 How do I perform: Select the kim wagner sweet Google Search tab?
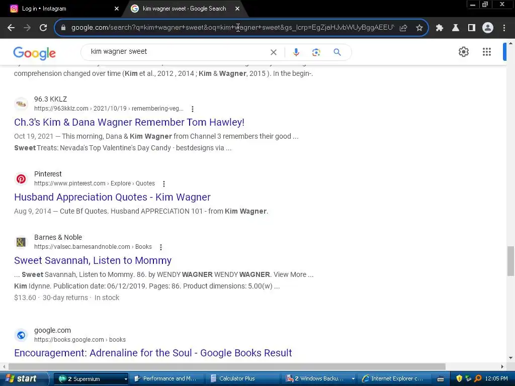tap(184, 9)
